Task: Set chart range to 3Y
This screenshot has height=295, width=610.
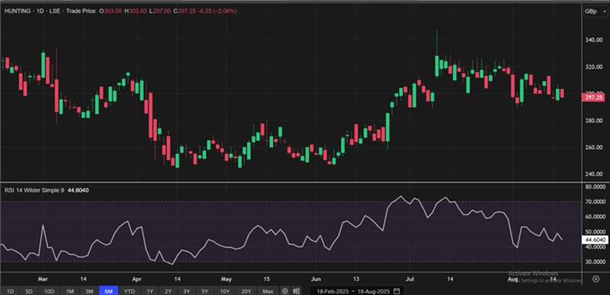Action: pyautogui.click(x=186, y=291)
